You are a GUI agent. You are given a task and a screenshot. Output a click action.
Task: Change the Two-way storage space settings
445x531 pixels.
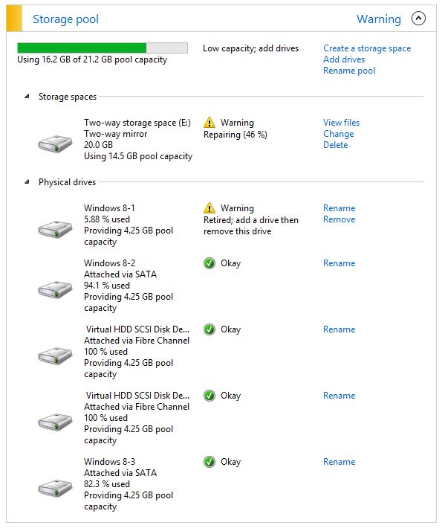click(x=339, y=134)
